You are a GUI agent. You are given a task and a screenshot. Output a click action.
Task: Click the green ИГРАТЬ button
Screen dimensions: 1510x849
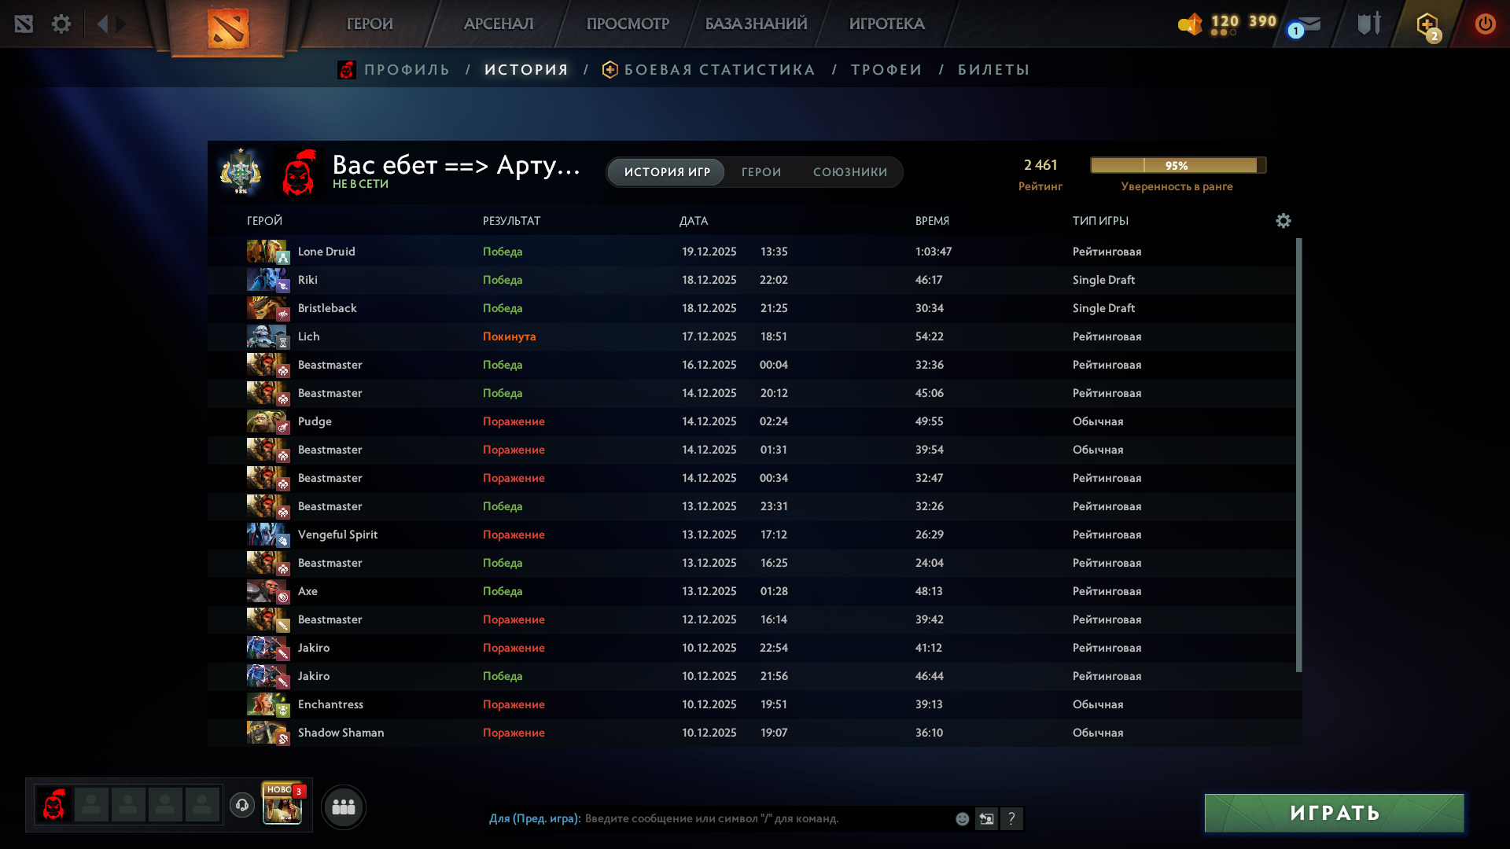pos(1335,813)
